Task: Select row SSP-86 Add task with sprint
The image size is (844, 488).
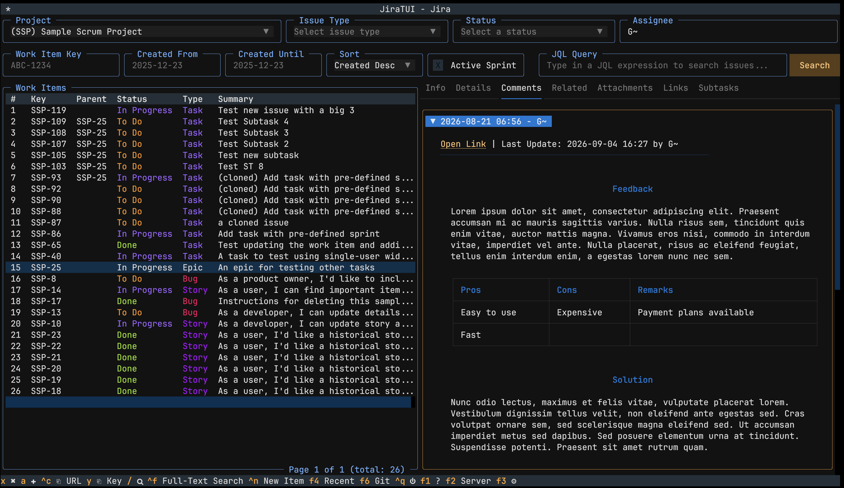Action: (x=210, y=234)
